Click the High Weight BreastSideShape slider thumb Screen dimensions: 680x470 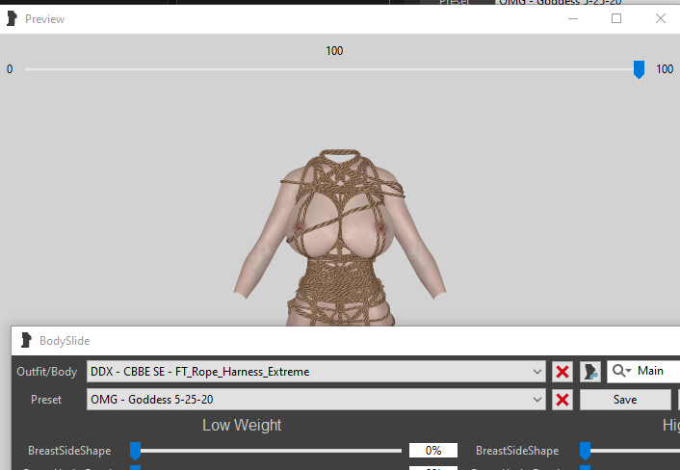(585, 451)
